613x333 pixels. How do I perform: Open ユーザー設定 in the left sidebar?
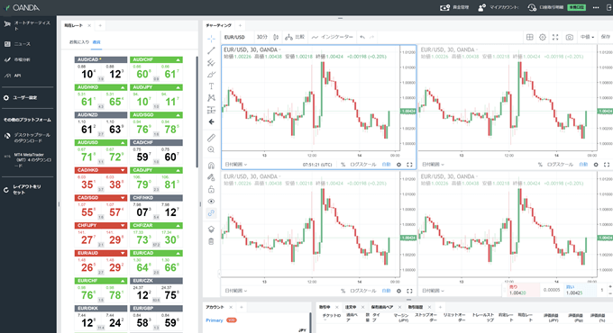(x=24, y=97)
